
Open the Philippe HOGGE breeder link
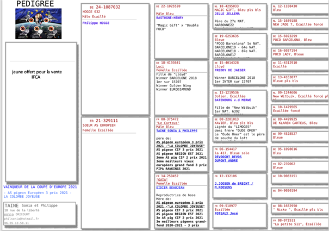[x=96, y=23]
